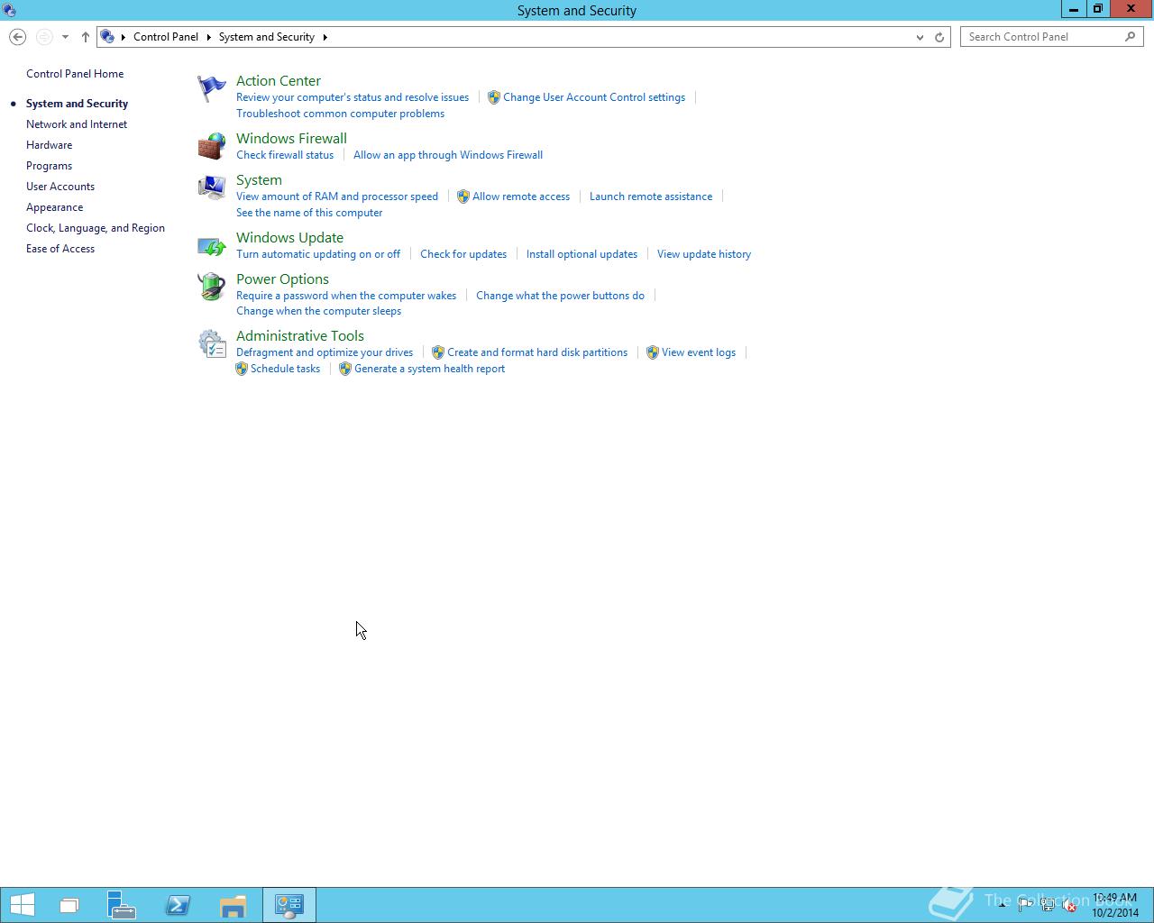Click Launch remote assistance
Image resolution: width=1154 pixels, height=923 pixels.
pos(651,196)
